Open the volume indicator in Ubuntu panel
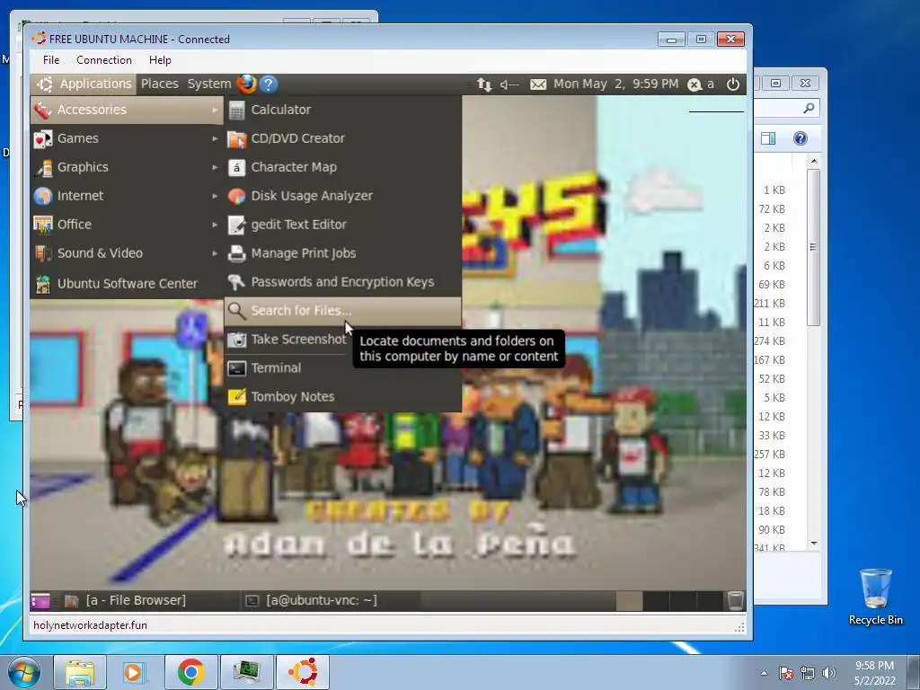 tap(509, 84)
